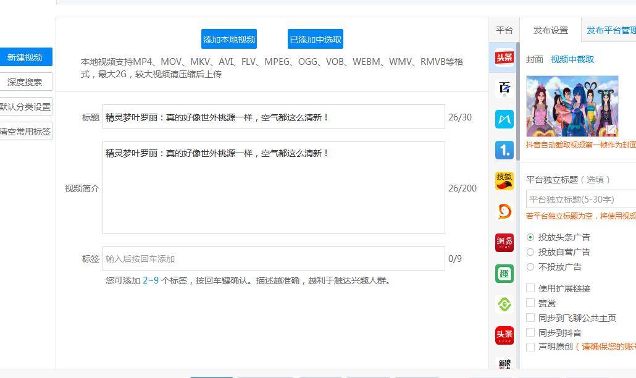Switch to the 发布平台管理 tab
This screenshot has height=378, width=636.
[610, 30]
